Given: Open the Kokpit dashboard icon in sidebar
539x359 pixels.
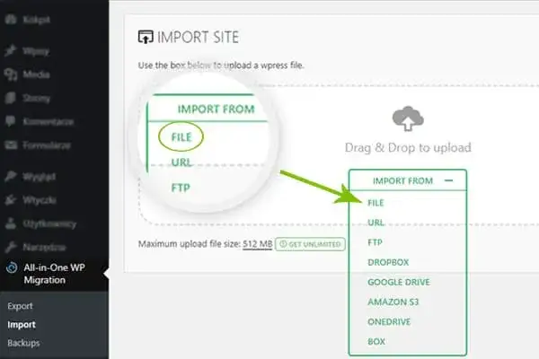Looking at the screenshot, I should click(11, 19).
